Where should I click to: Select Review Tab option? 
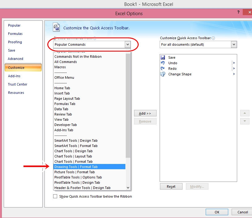[x=89, y=114]
